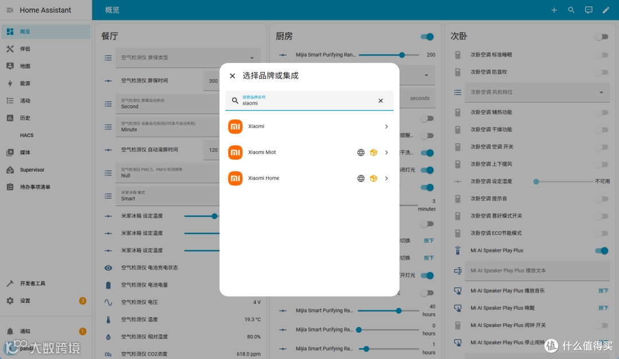Expand the Xiaomi Miot row chevron
The width and height of the screenshot is (619, 359).
386,152
